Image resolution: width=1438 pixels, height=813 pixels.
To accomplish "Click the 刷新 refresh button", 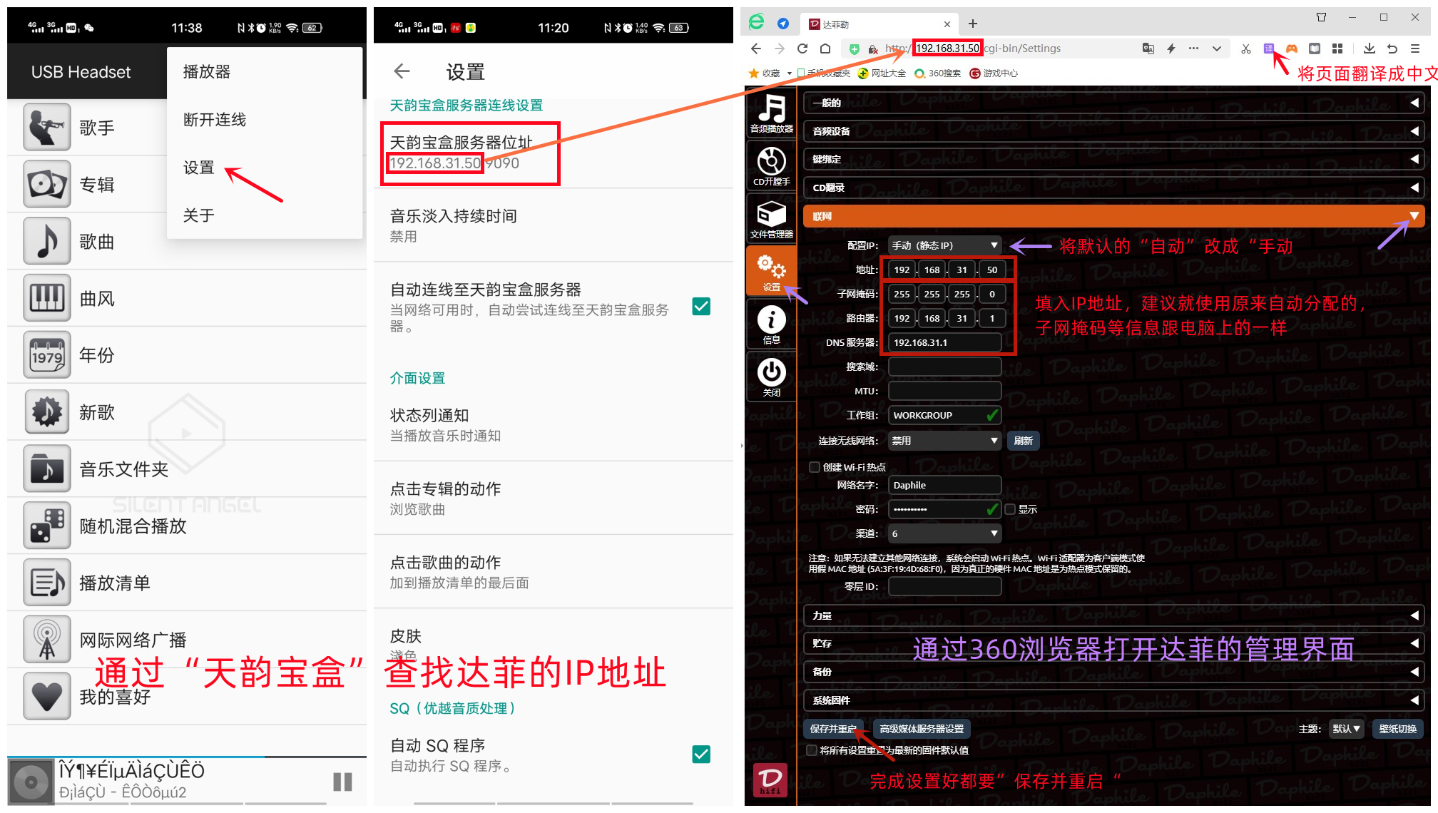I will pos(1024,441).
